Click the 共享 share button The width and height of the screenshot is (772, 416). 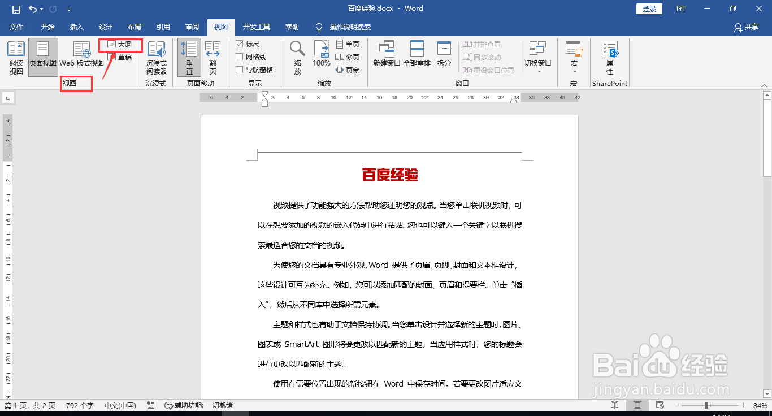click(746, 27)
